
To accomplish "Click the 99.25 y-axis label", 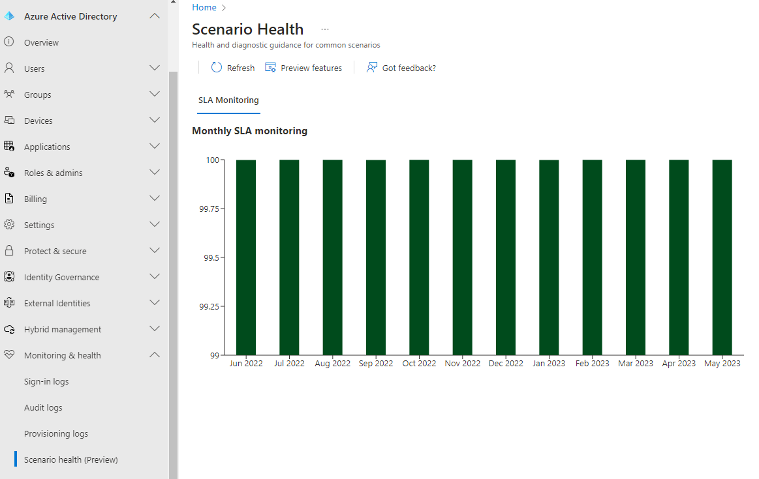I will (x=209, y=306).
